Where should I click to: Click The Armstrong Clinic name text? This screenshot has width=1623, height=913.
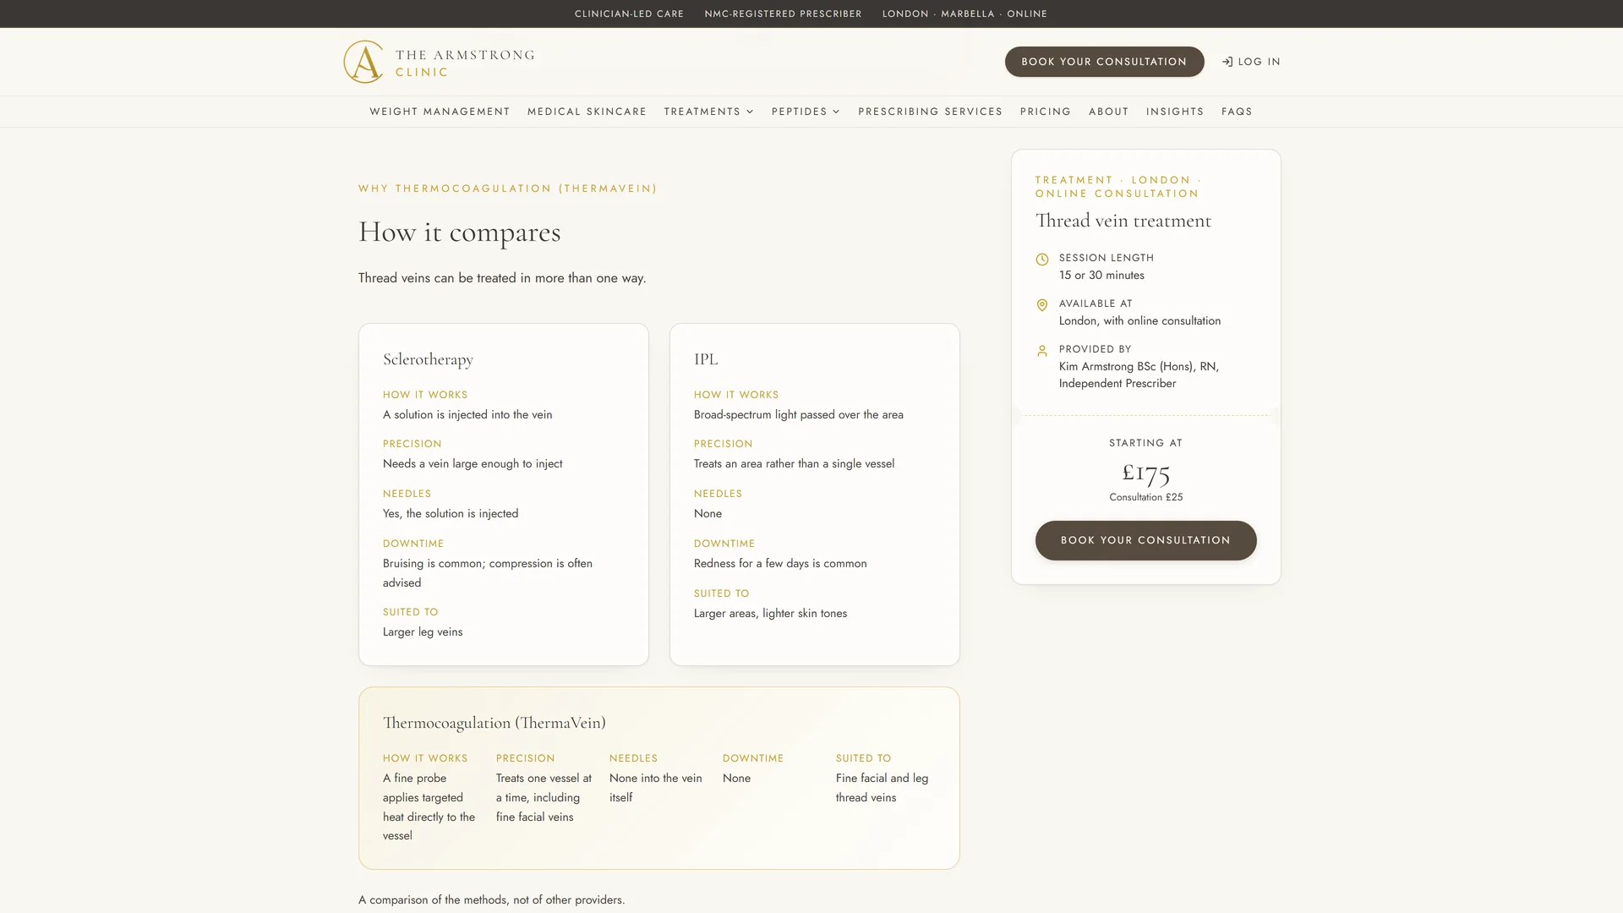[465, 63]
